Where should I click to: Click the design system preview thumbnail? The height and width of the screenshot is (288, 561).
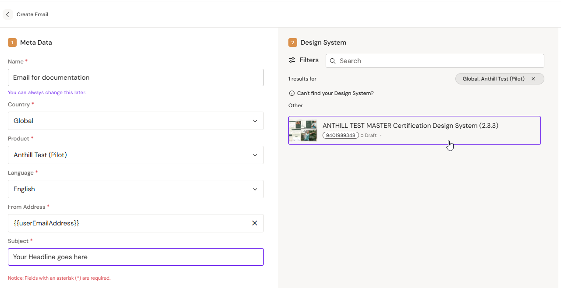click(303, 130)
